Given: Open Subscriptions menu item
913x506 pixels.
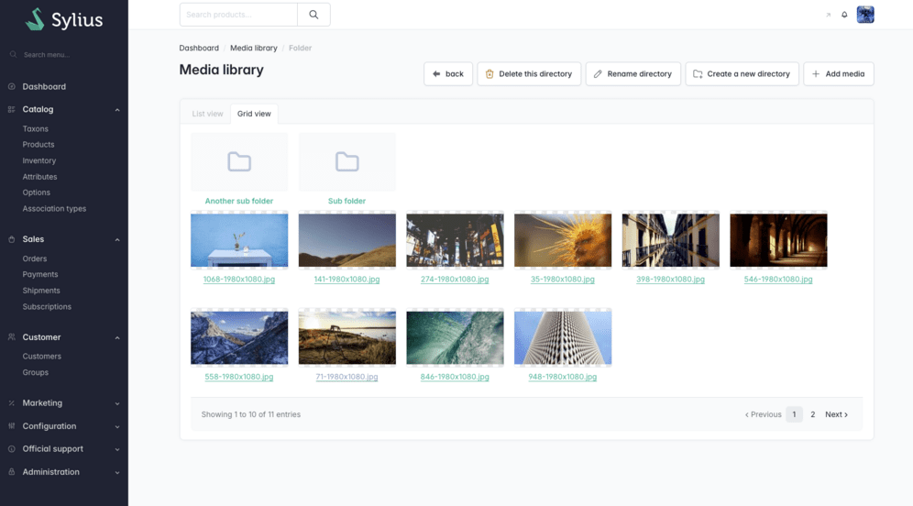Looking at the screenshot, I should 47,307.
